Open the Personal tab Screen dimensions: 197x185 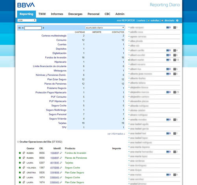click(93, 14)
